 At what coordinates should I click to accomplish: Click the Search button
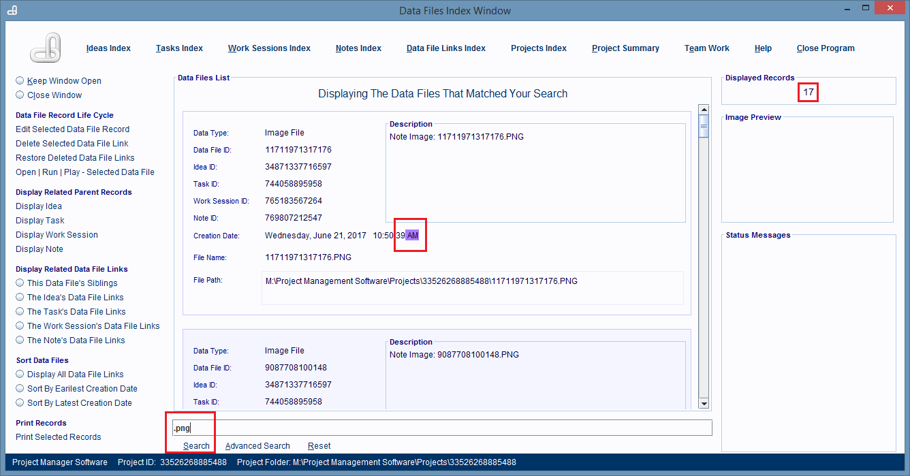pos(196,446)
